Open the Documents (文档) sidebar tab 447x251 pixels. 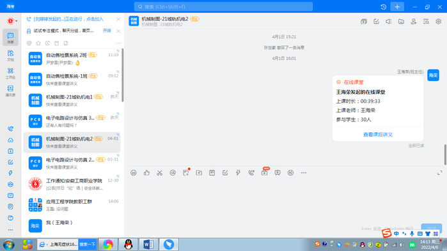(10, 55)
